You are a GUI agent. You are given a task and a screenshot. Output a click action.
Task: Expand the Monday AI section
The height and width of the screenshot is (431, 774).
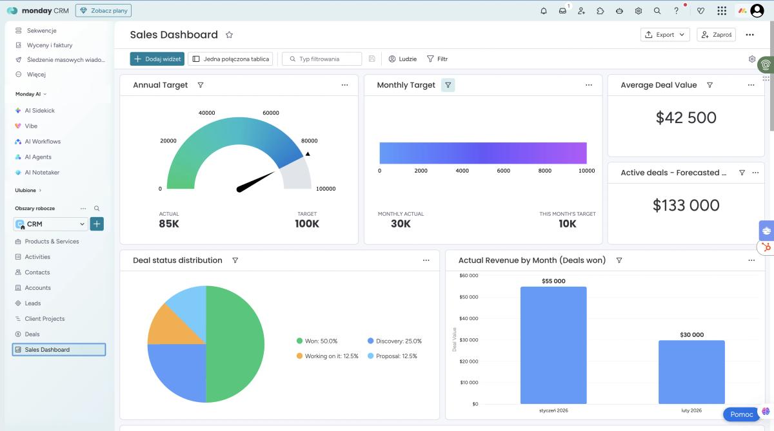31,94
